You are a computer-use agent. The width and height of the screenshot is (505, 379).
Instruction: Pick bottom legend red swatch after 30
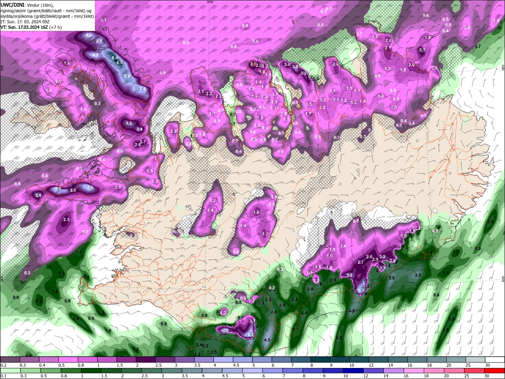click(x=495, y=371)
